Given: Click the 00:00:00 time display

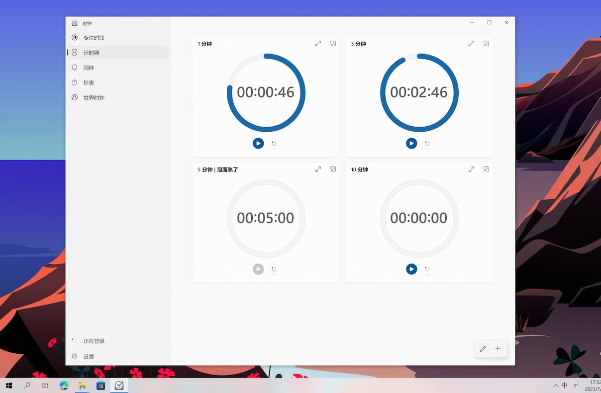Looking at the screenshot, I should click(x=419, y=218).
